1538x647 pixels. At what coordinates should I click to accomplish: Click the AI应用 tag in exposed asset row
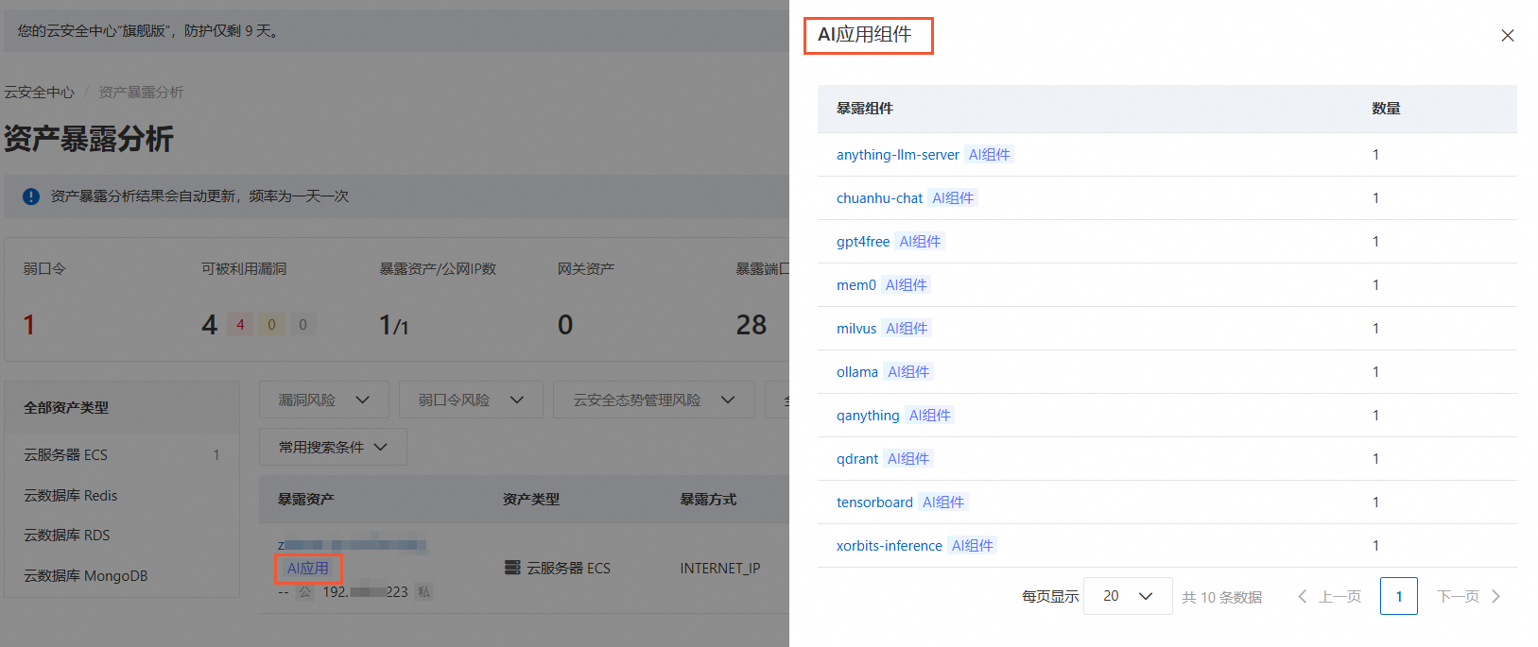point(308,569)
